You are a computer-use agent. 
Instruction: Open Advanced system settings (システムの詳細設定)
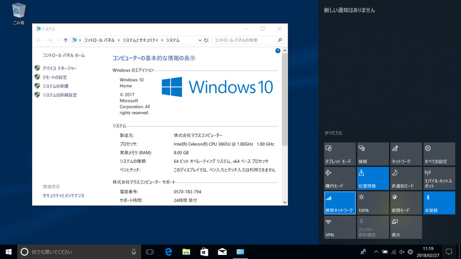pos(59,95)
